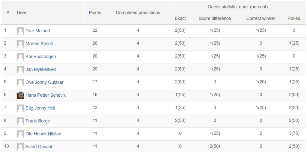Click Jan Mykkeltveit's avatar placeholder
The image size is (307, 152).
click(20, 69)
